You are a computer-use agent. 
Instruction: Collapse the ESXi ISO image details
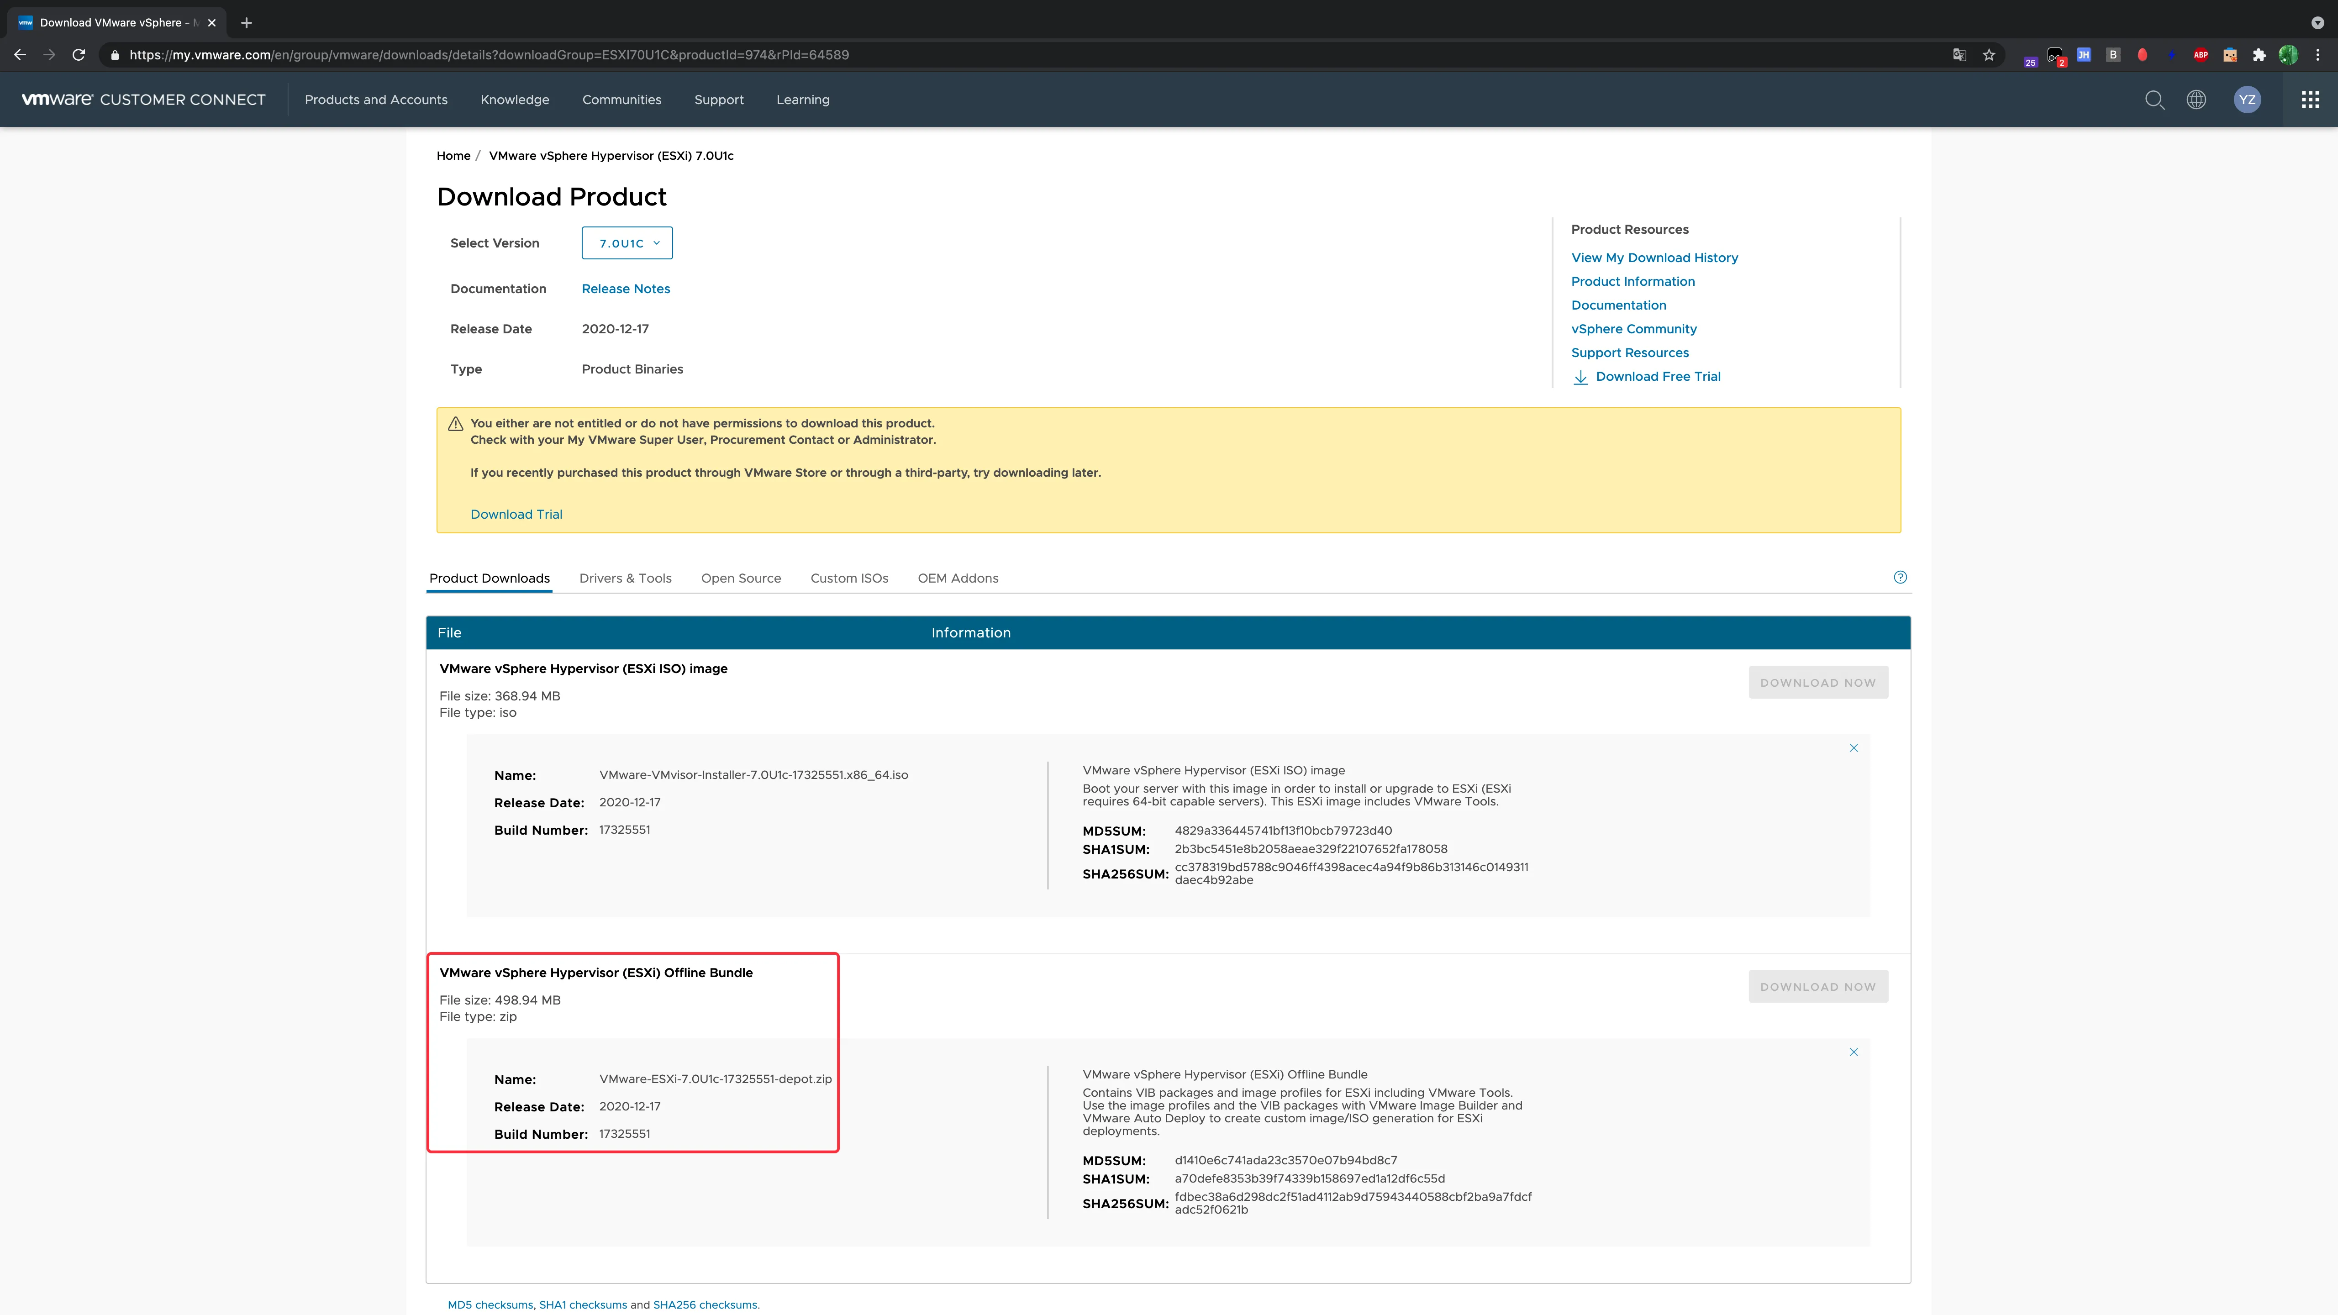point(1854,748)
